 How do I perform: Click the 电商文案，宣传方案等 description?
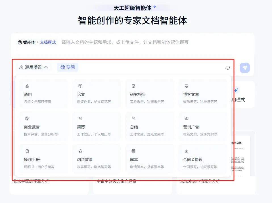(x=200, y=134)
